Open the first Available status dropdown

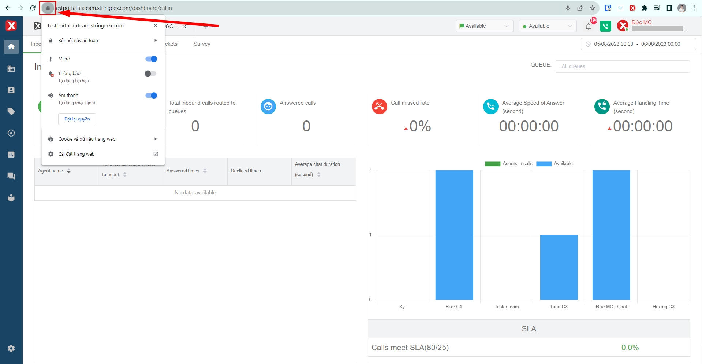(x=484, y=26)
